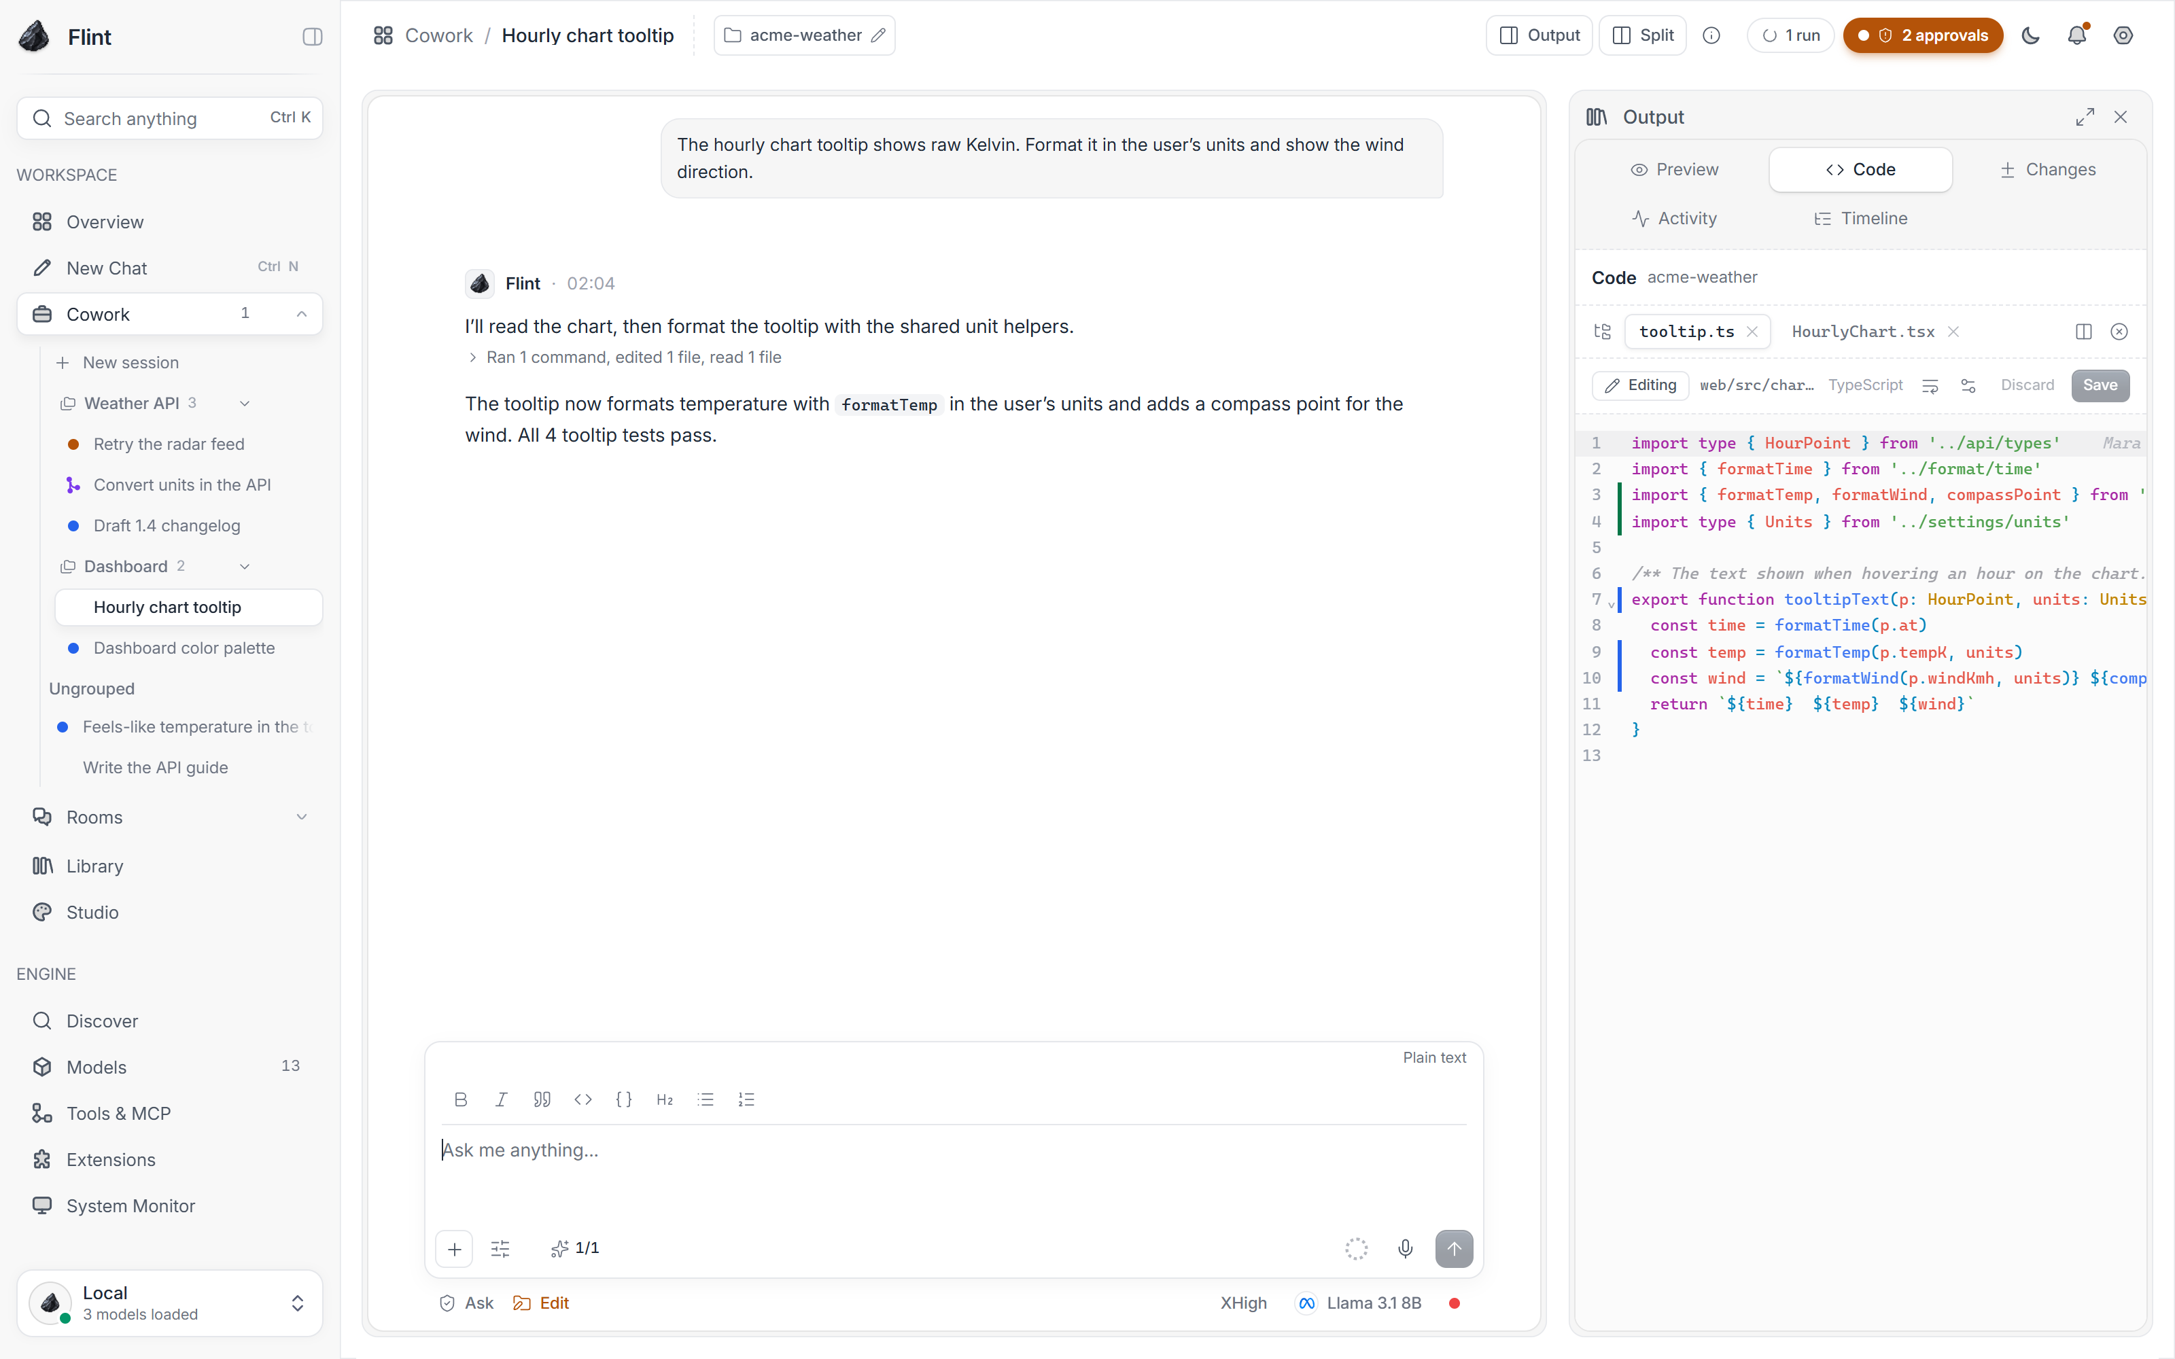Viewport: 2175px width, 1359px height.
Task: Toggle dark mode moon icon
Action: click(2030, 36)
